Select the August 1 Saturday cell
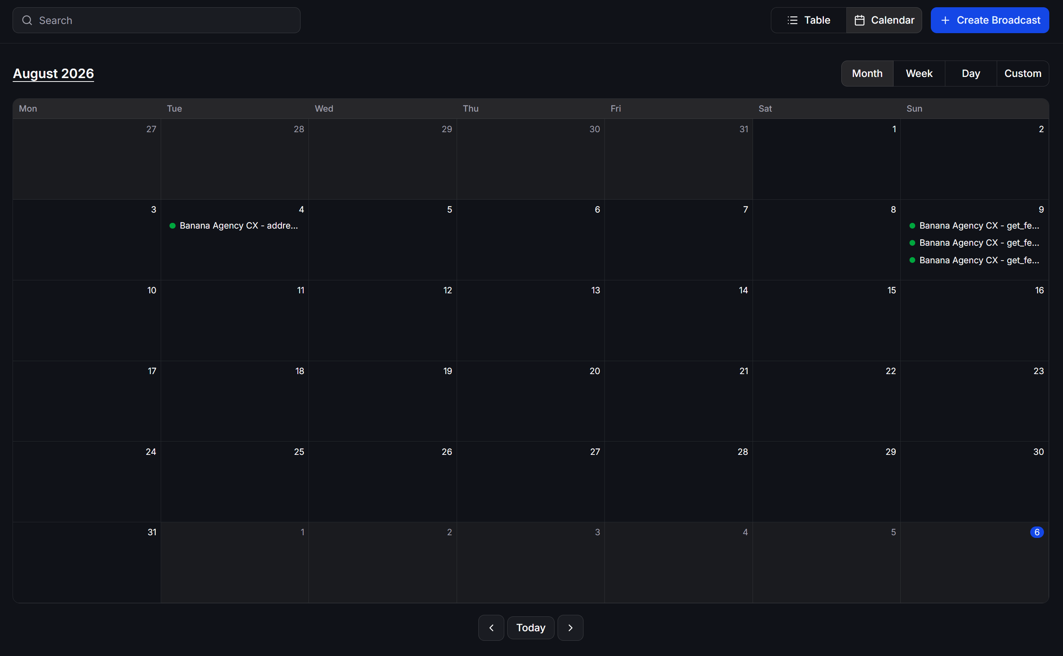The image size is (1063, 656). coord(826,159)
